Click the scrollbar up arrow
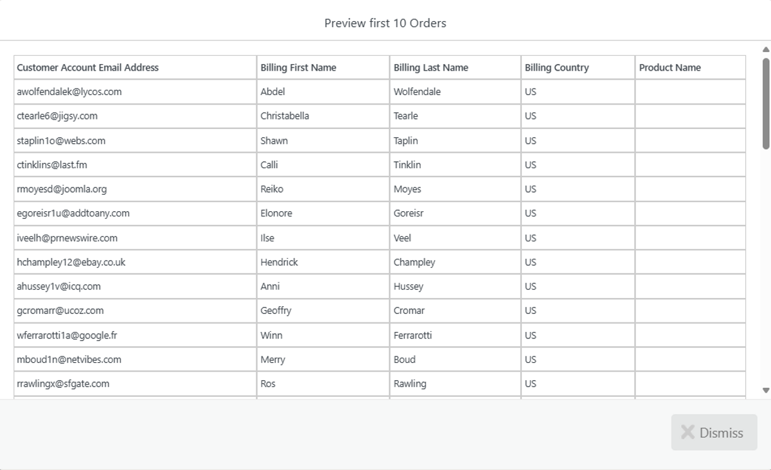 pyautogui.click(x=765, y=49)
